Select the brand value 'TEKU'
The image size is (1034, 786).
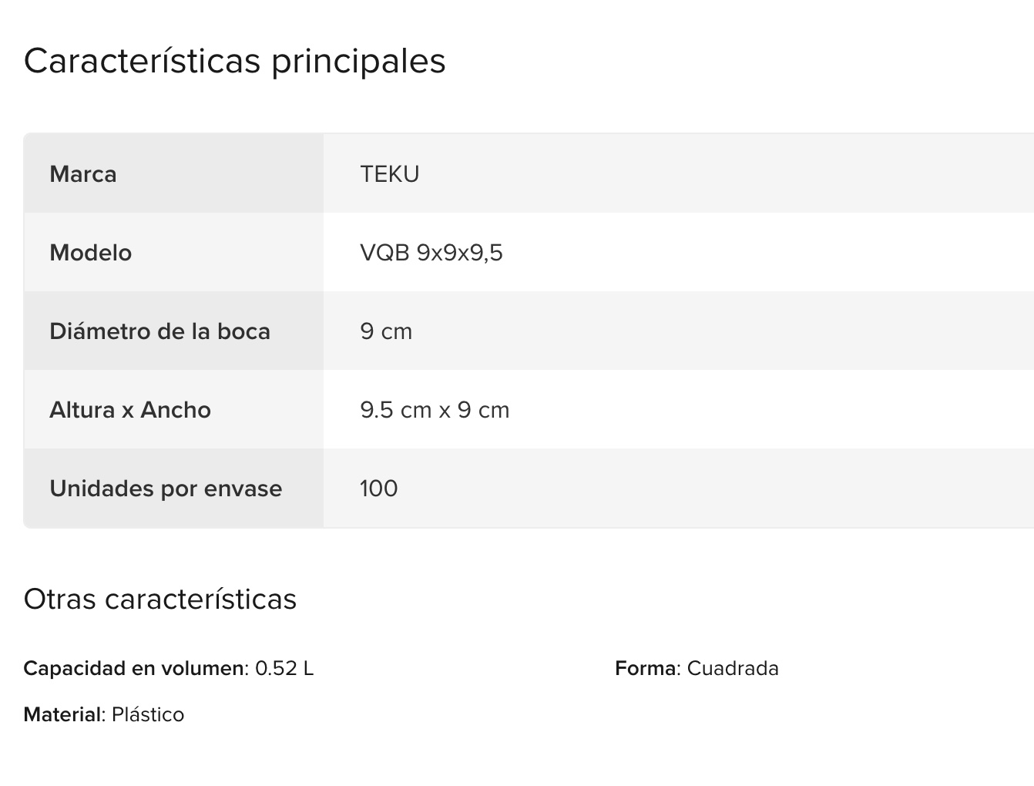pyautogui.click(x=389, y=174)
